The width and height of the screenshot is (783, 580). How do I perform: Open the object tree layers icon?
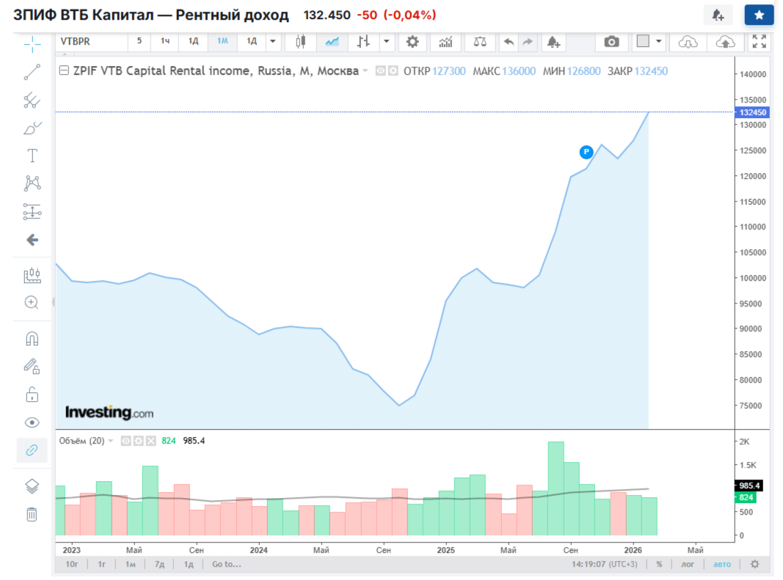(32, 486)
